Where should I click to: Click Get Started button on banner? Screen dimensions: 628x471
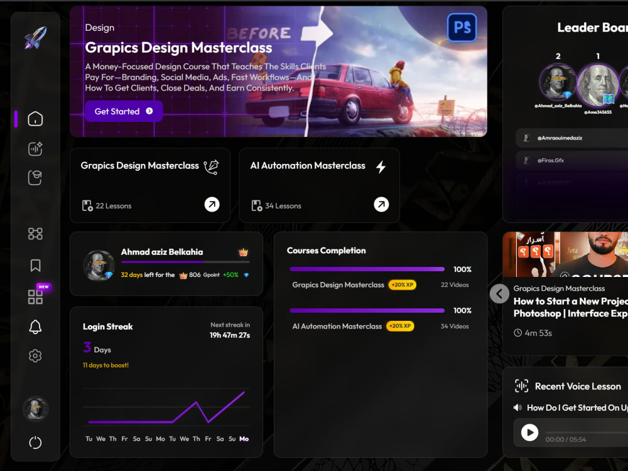[124, 111]
